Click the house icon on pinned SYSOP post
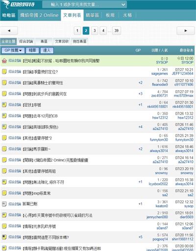Viewport: 196px width, 251px height. point(4,61)
